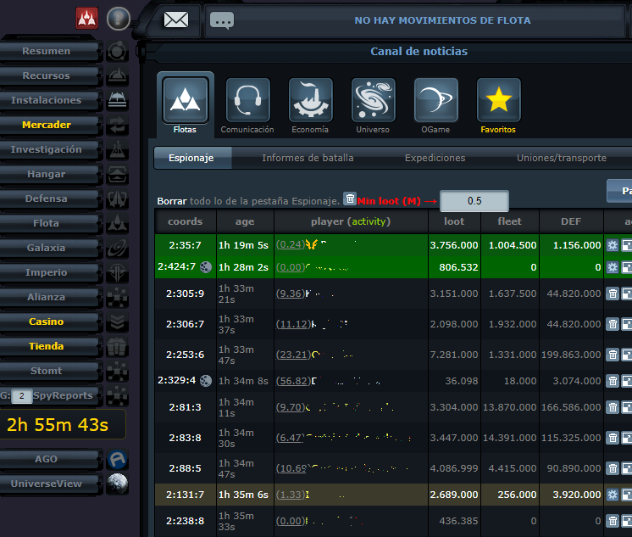Open Galaxia from the left menu
Image resolution: width=632 pixels, height=537 pixels.
click(47, 248)
